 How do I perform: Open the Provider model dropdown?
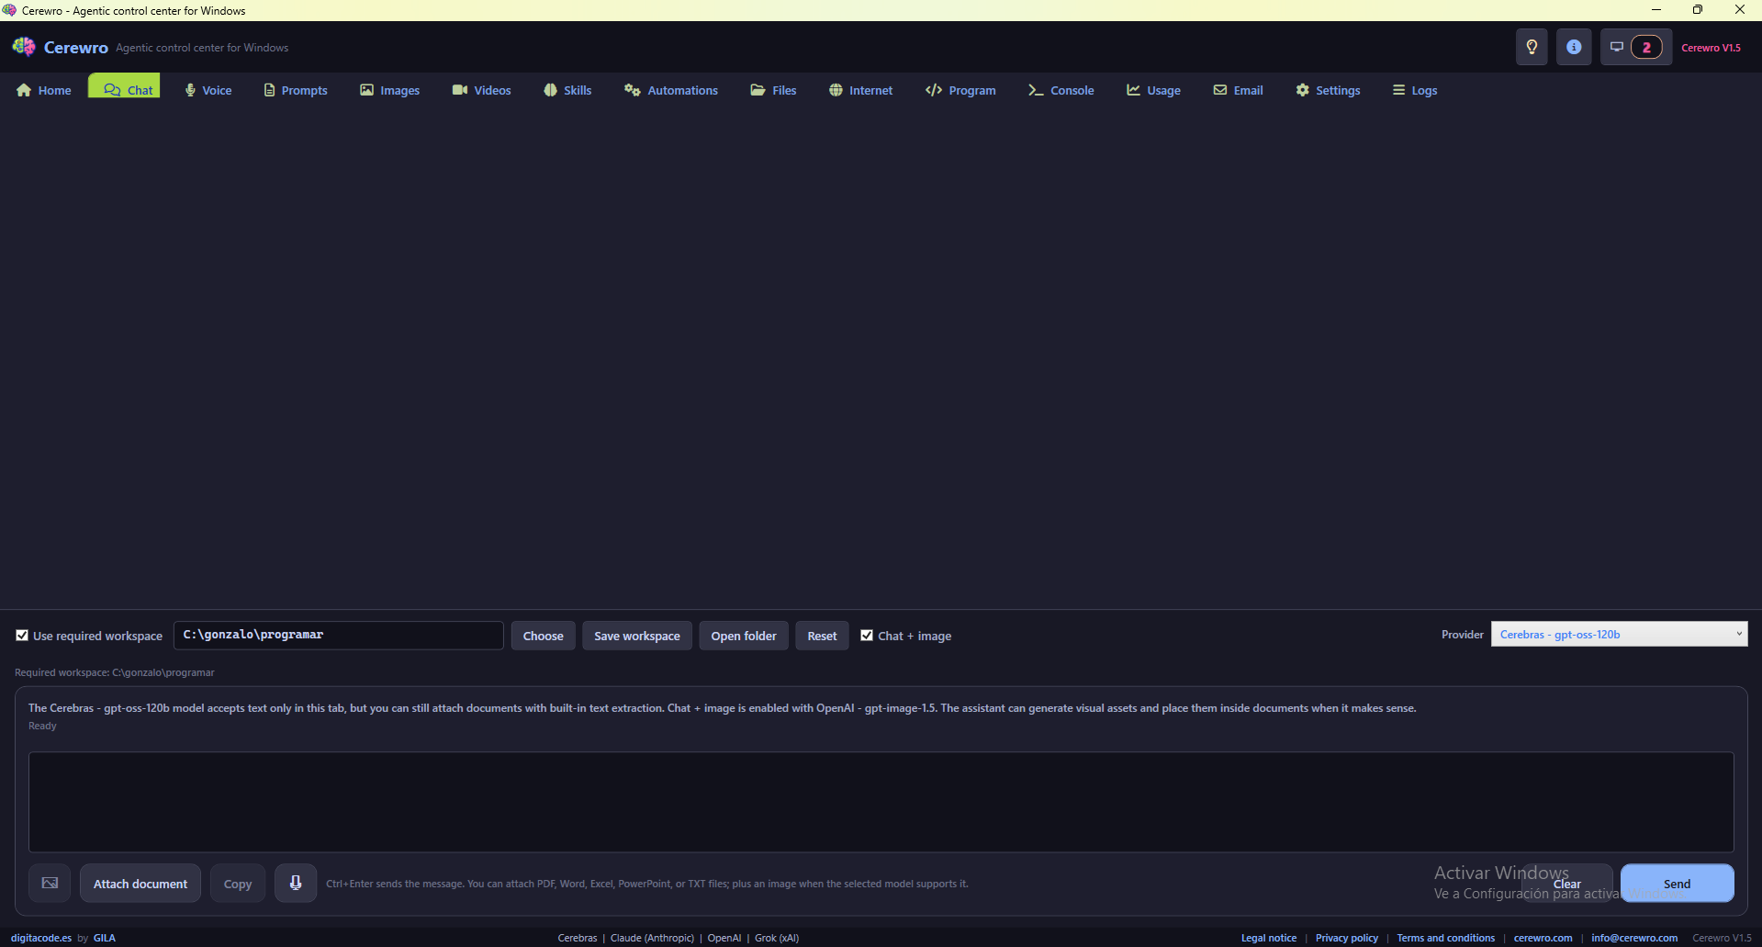click(1618, 634)
